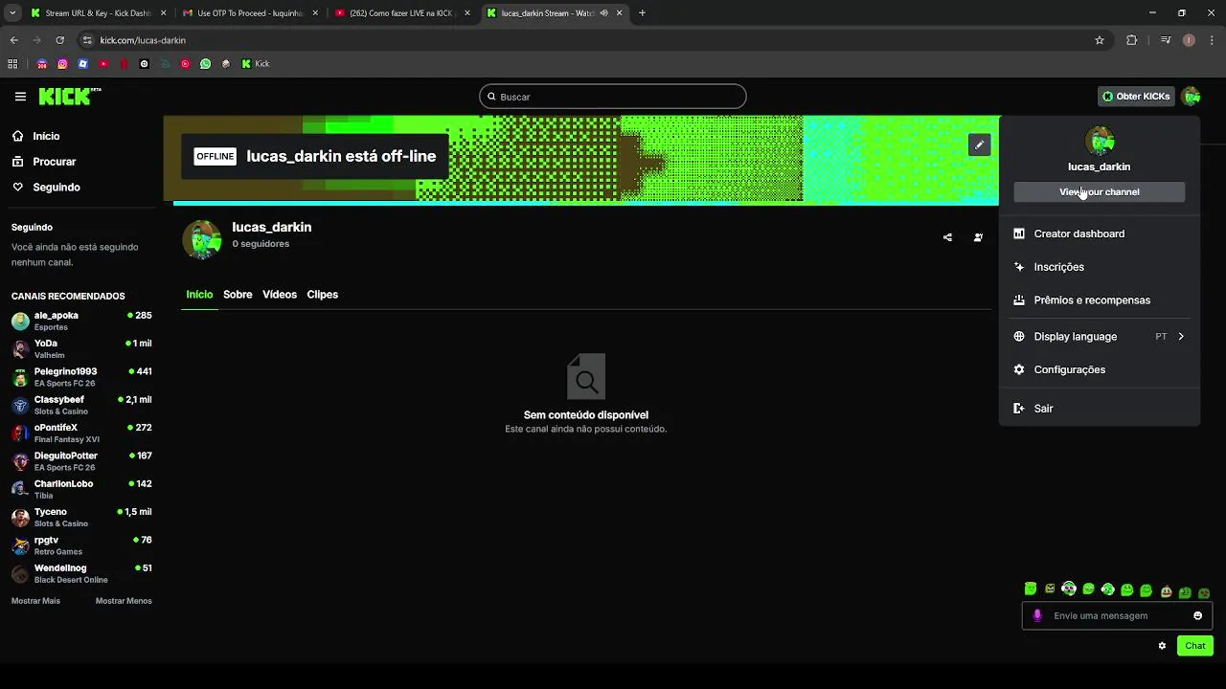Open recommended channel Wendellnog
1226x689 pixels.
[81, 573]
